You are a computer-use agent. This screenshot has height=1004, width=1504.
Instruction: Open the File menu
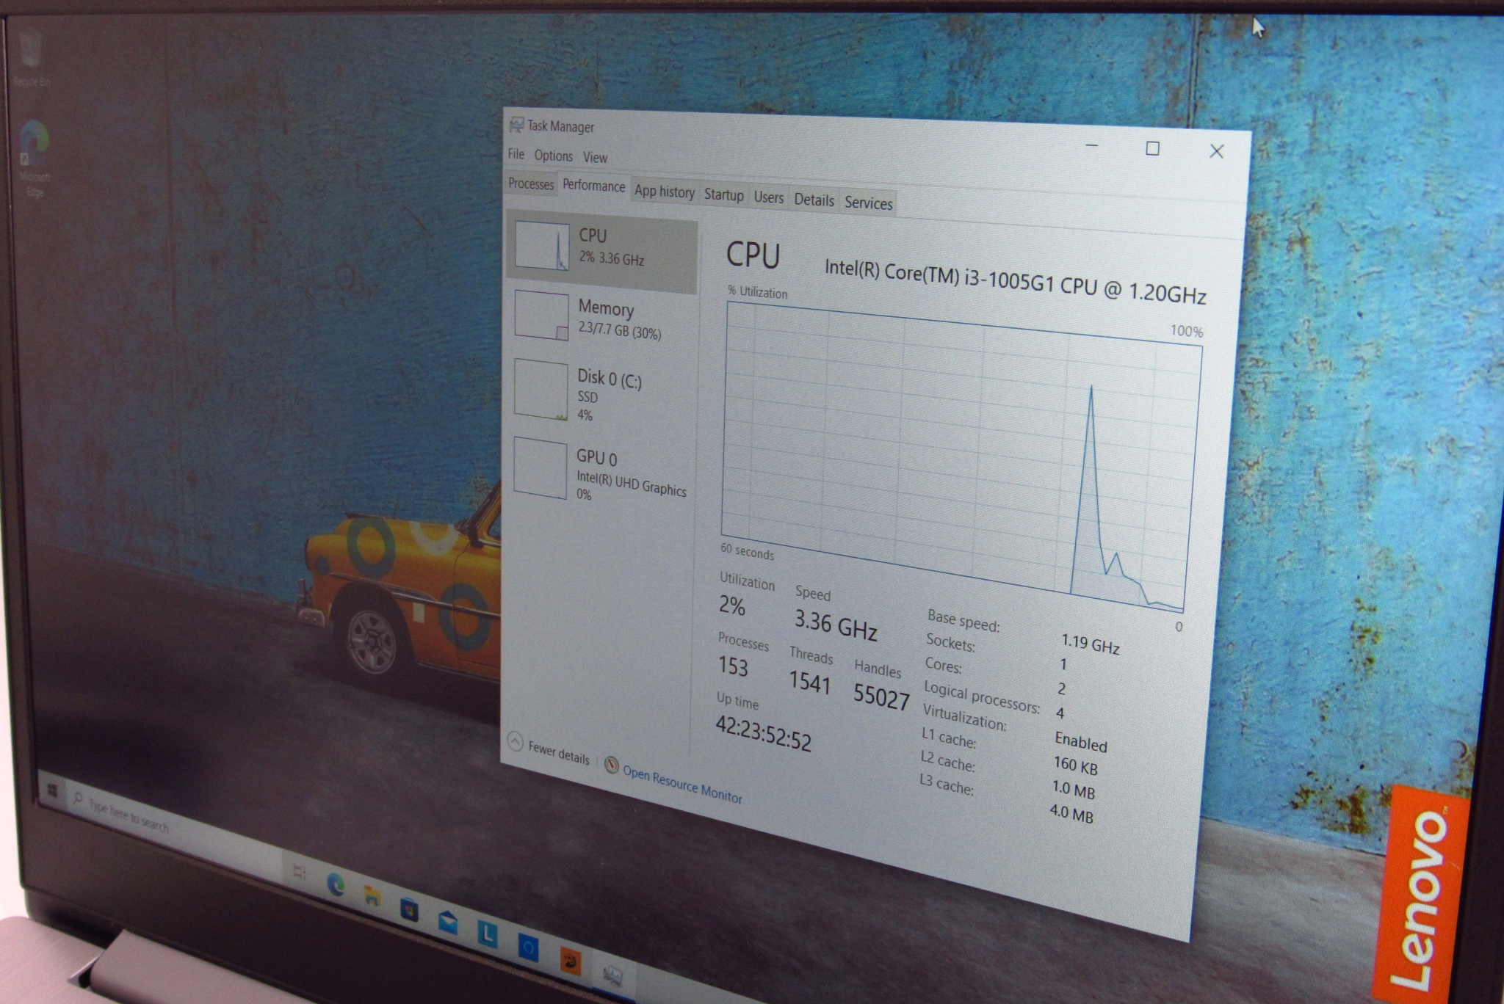point(516,154)
